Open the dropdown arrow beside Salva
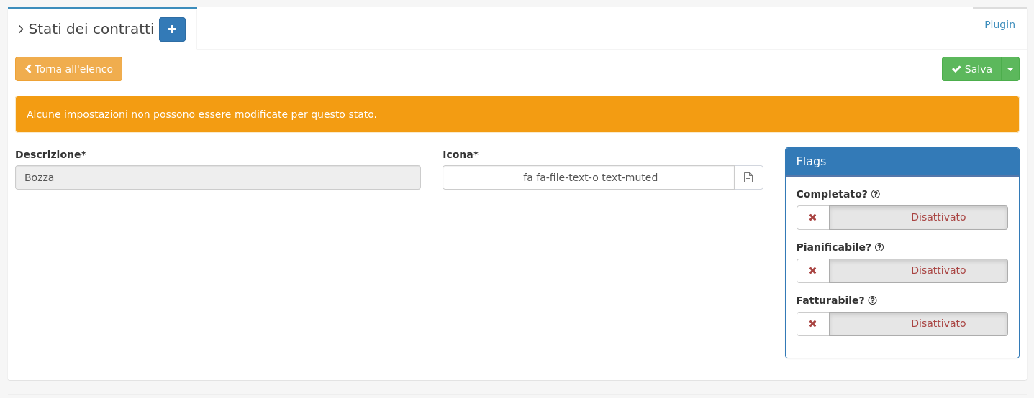Screen dimensions: 1034x398 coord(1010,69)
